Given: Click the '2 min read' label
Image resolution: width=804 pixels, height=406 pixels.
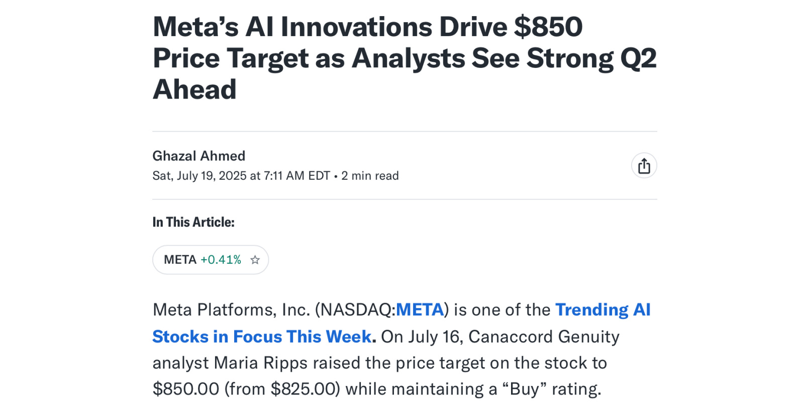Looking at the screenshot, I should pos(370,176).
